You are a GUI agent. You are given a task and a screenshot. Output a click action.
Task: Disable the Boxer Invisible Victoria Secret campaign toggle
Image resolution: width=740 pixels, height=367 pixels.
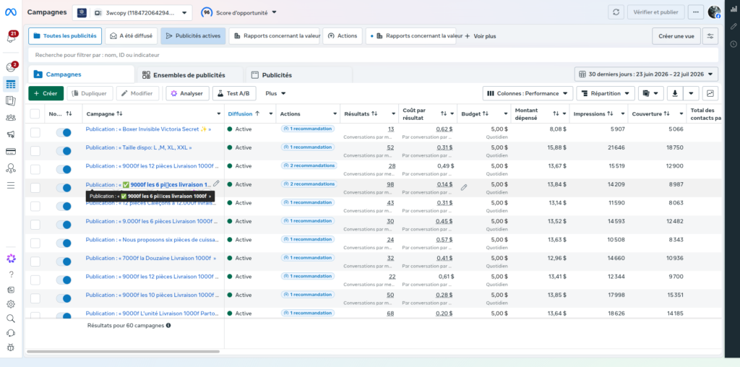[x=64, y=132]
